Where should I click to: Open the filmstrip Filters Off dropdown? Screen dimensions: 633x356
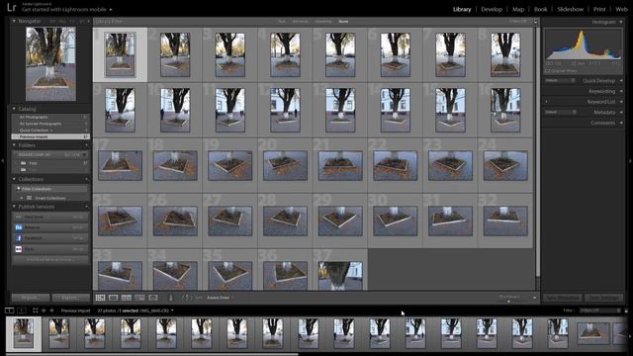[600, 311]
